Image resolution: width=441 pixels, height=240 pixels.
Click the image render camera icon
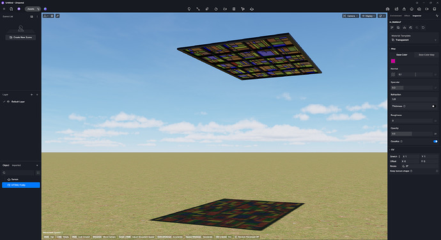point(419,9)
